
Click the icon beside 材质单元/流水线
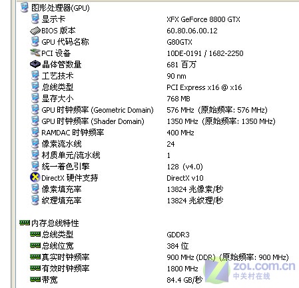point(35,155)
